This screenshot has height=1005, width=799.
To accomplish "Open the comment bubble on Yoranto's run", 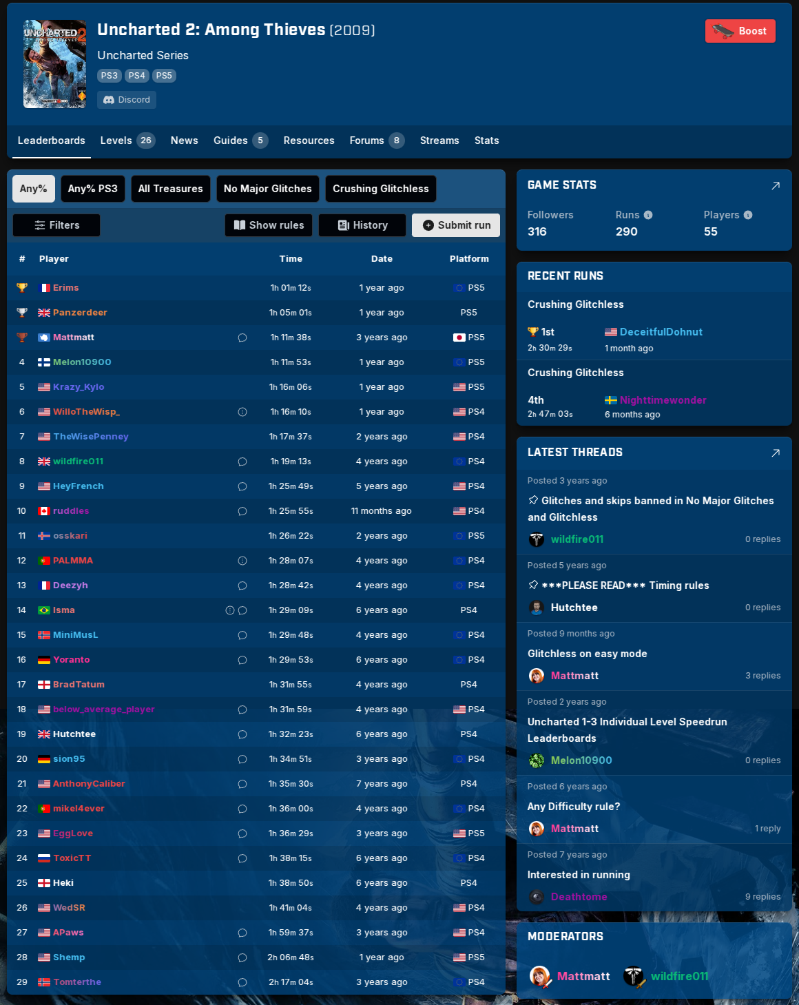I will [242, 660].
